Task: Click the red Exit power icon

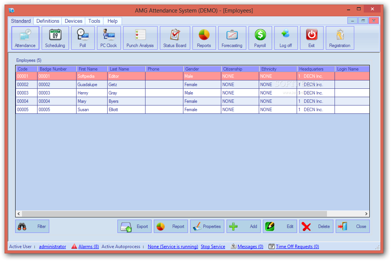Action: coord(312,38)
